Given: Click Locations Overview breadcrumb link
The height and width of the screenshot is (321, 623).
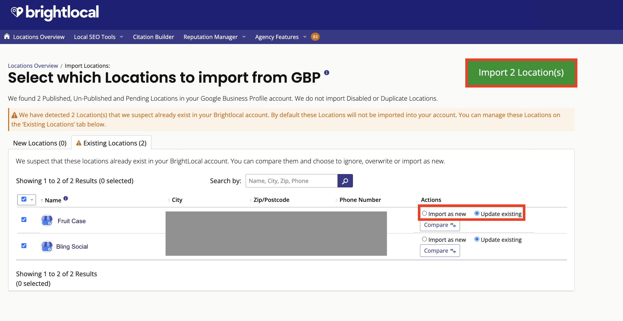Looking at the screenshot, I should click(x=33, y=66).
